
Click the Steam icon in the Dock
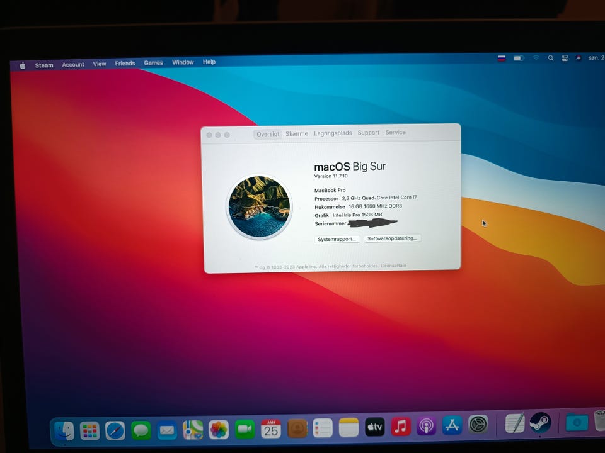(540, 423)
